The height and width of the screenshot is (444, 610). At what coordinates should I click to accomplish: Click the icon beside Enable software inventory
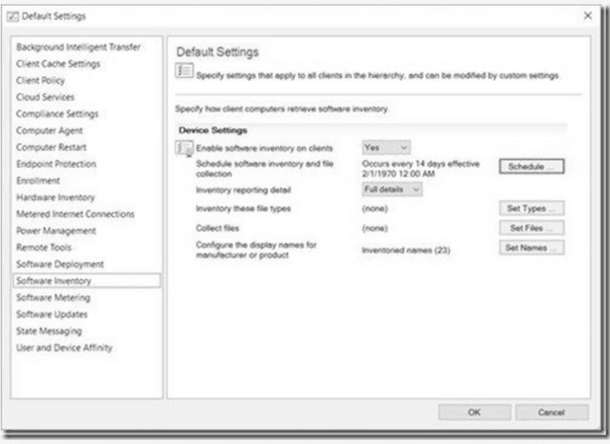click(185, 148)
